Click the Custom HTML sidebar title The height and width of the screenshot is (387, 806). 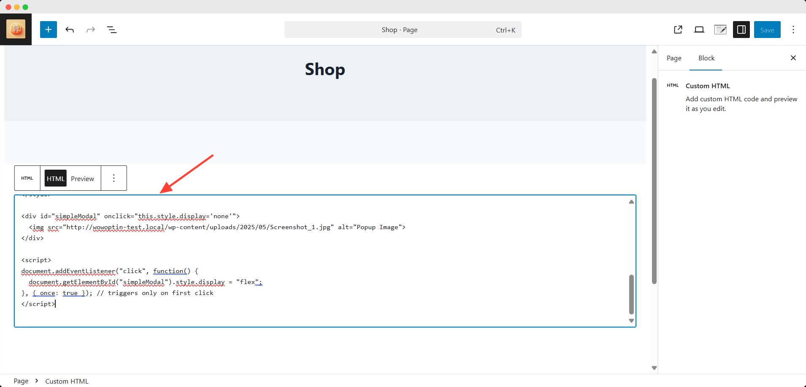[708, 86]
